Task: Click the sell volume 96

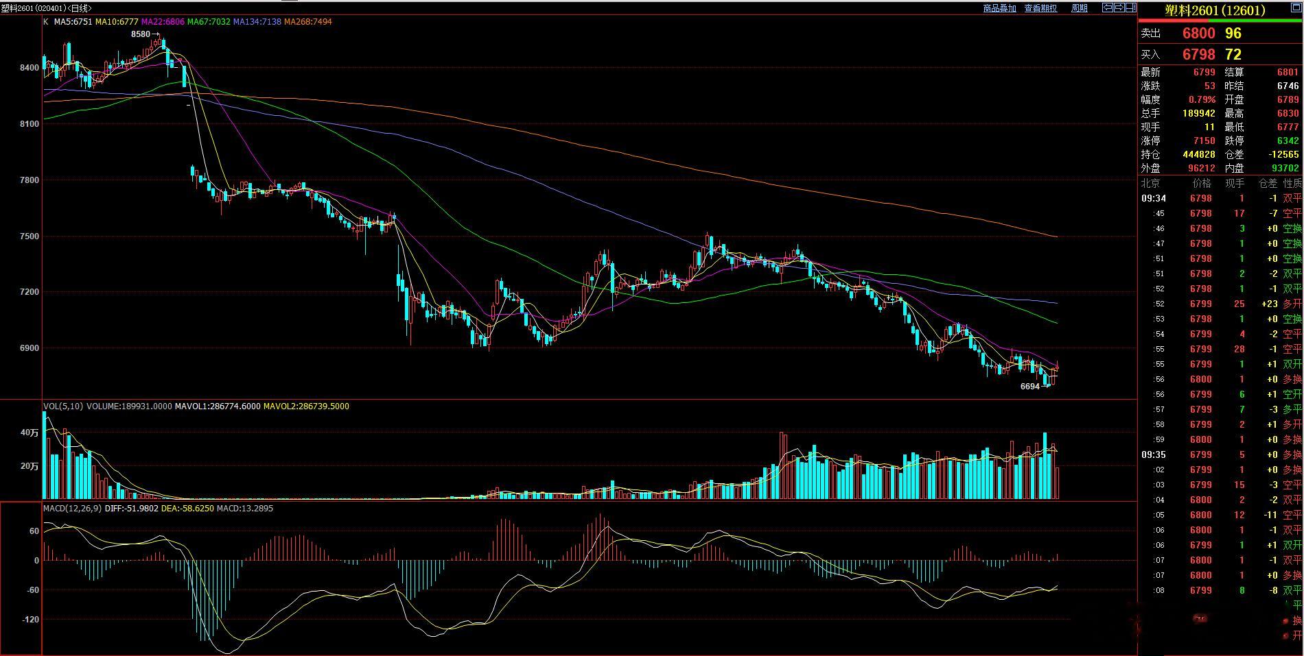Action: [x=1233, y=33]
